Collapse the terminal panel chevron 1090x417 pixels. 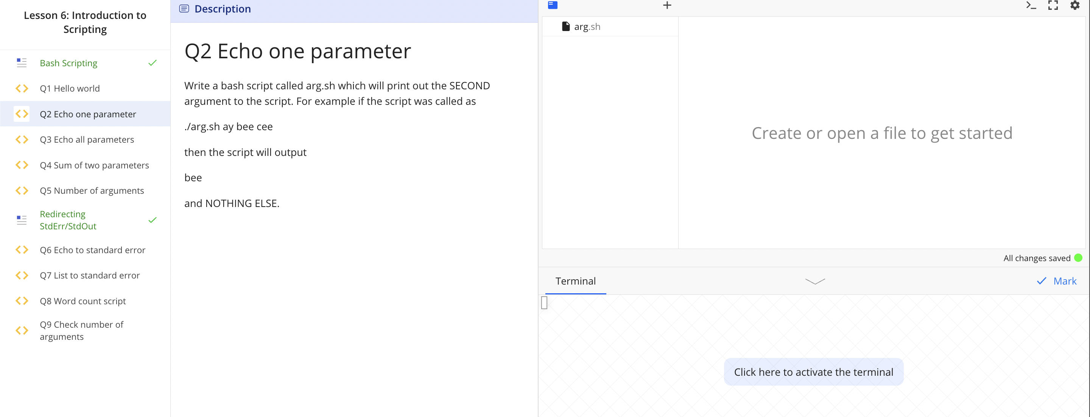coord(815,281)
